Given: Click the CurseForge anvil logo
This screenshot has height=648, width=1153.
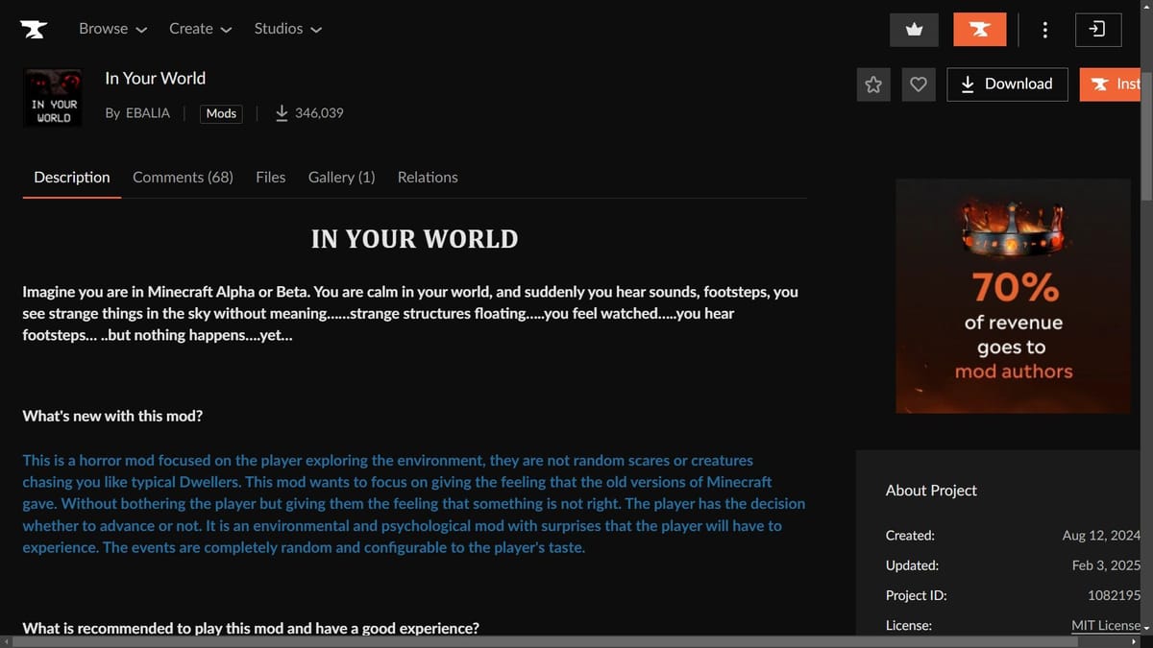Looking at the screenshot, I should coord(34,29).
